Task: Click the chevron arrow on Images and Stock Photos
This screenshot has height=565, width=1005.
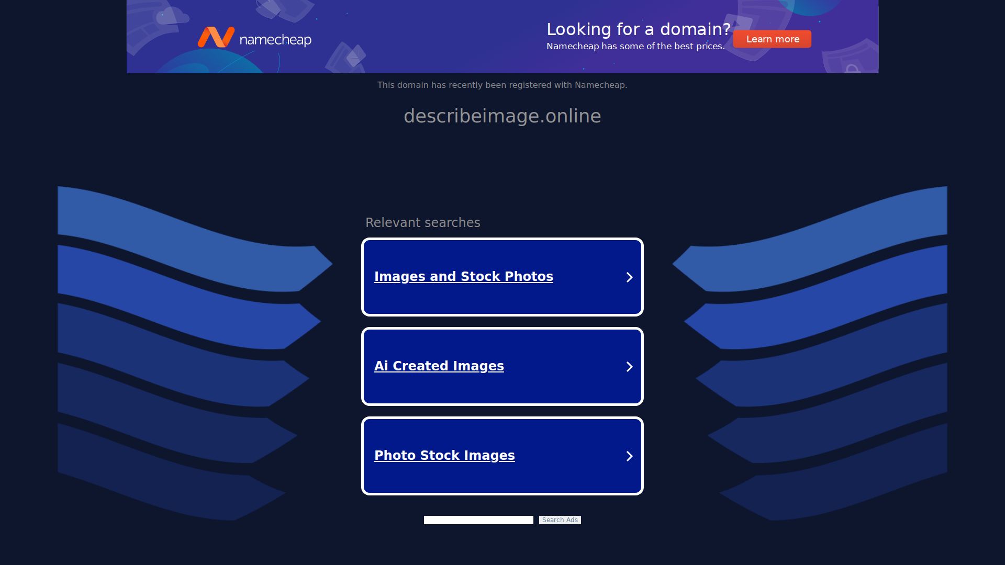Action: (x=629, y=277)
